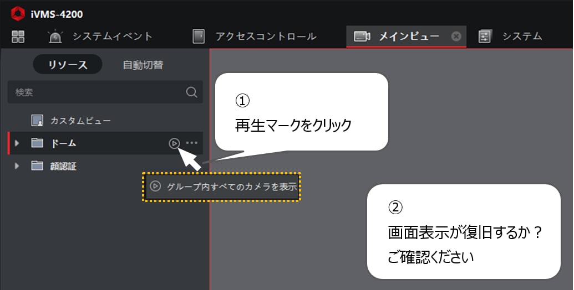
Task: Expand the ドーム group arrow
Action: point(17,143)
